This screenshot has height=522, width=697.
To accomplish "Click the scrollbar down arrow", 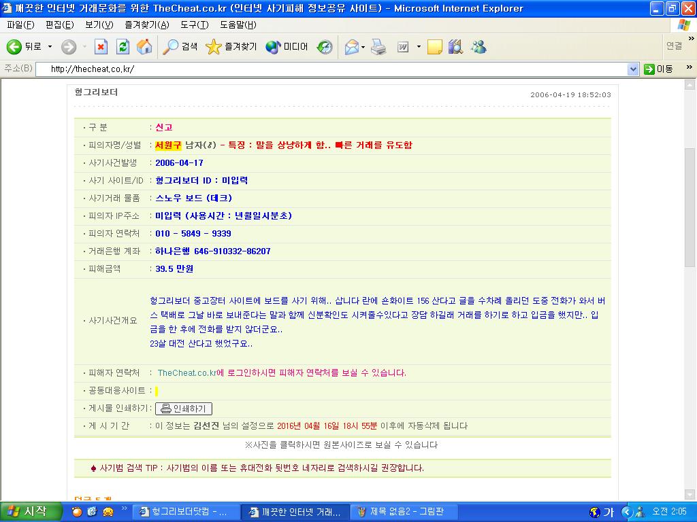I will click(690, 495).
